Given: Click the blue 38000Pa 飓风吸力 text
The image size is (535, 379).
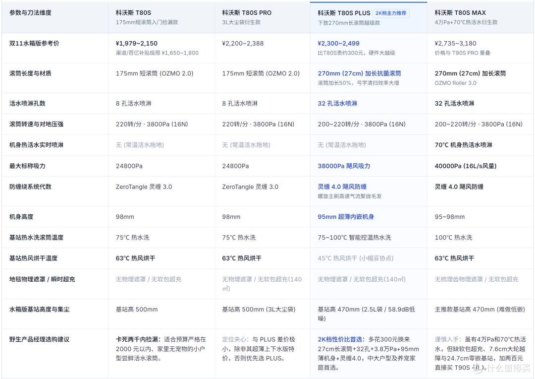Looking at the screenshot, I should 344,166.
